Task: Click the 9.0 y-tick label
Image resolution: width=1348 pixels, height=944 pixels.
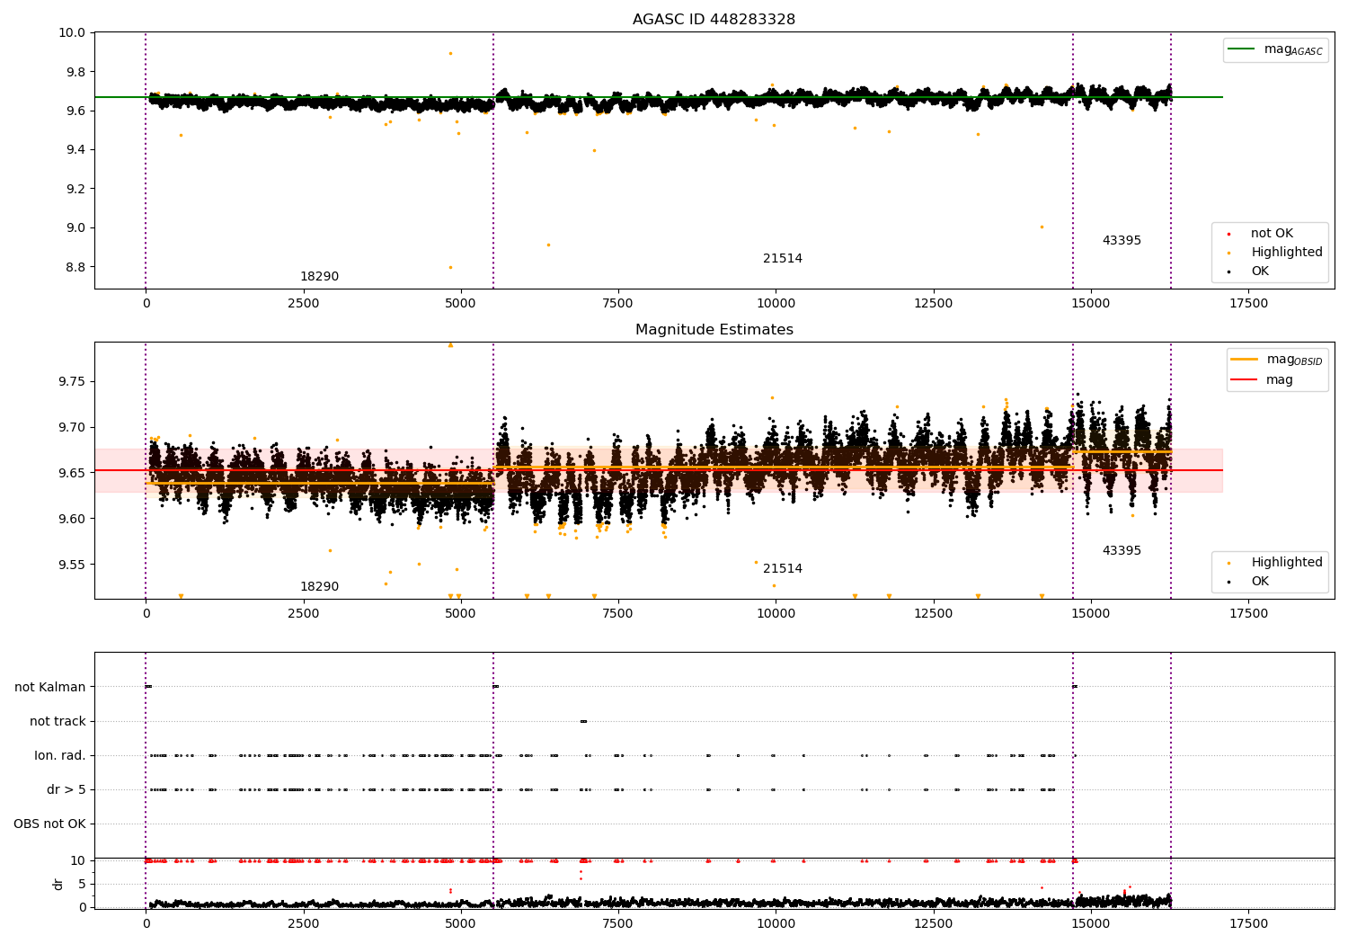Action: 75,228
